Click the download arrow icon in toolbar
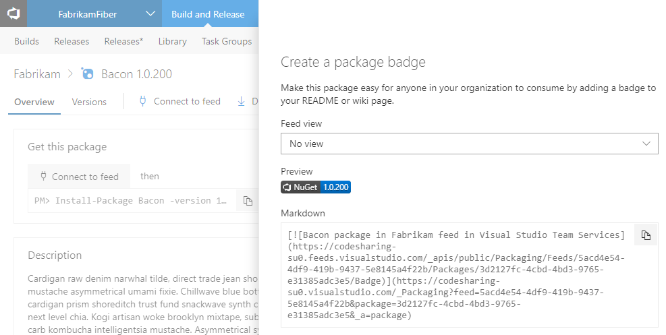The height and width of the screenshot is (335, 666). 242,101
